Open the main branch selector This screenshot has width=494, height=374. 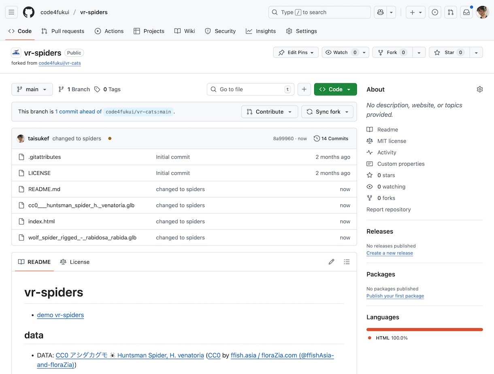click(x=32, y=89)
